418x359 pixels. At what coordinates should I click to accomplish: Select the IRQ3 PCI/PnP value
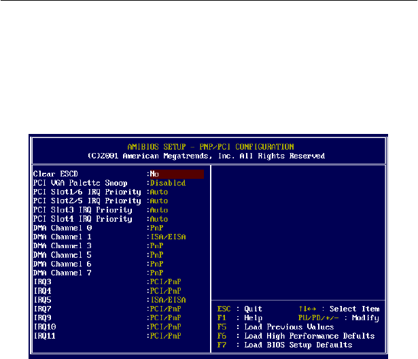(x=166, y=282)
